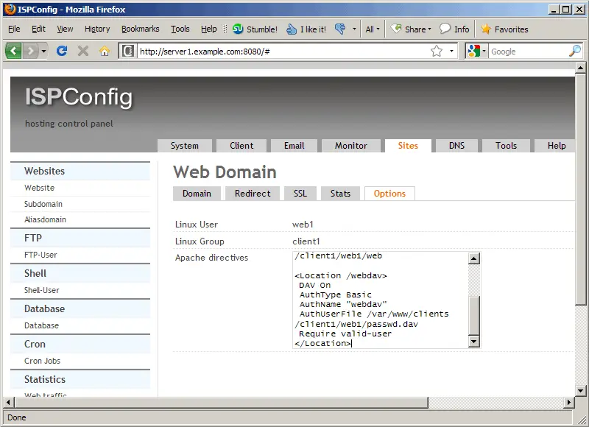
Task: Click the ISPConfig logo heading
Action: point(79,97)
